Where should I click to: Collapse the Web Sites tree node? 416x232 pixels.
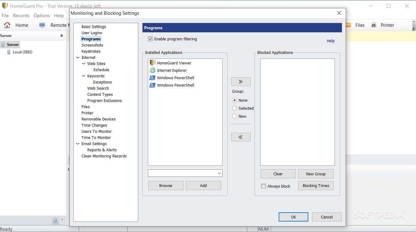point(84,63)
